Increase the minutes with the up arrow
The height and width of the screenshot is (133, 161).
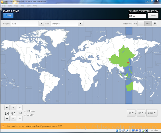tap(13, 108)
